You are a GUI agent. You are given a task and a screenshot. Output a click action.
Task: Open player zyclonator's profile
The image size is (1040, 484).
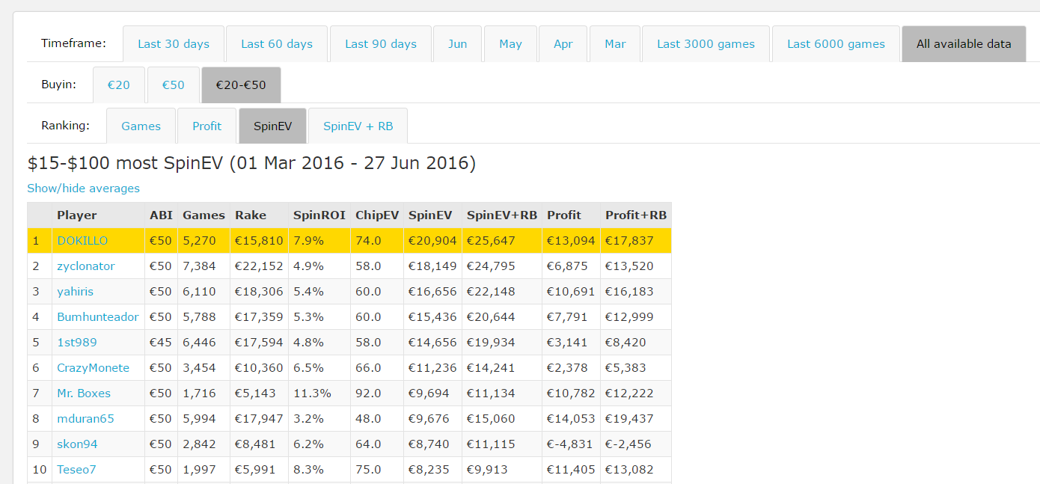[86, 266]
